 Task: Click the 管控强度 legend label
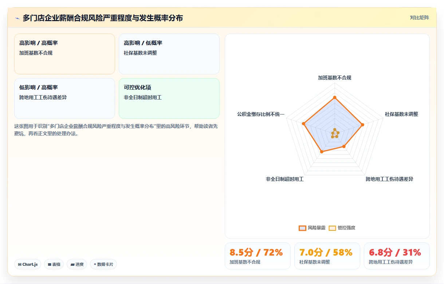coord(346,228)
